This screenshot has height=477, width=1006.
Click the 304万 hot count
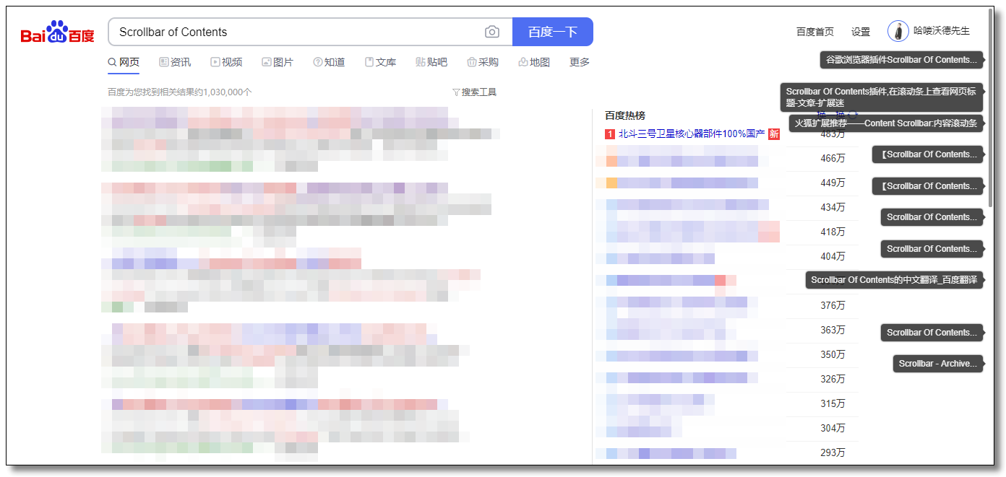point(833,429)
